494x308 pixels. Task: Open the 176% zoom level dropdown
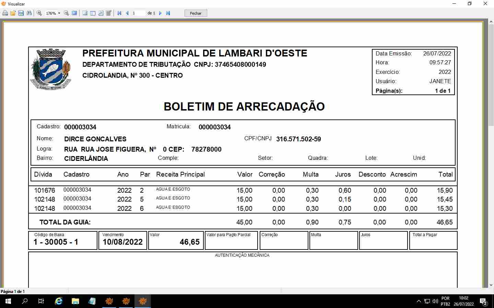(59, 13)
